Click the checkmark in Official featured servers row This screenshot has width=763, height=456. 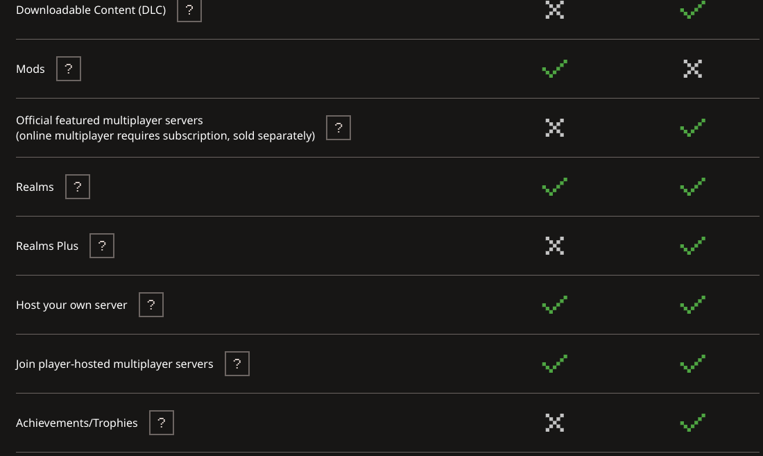pos(692,128)
